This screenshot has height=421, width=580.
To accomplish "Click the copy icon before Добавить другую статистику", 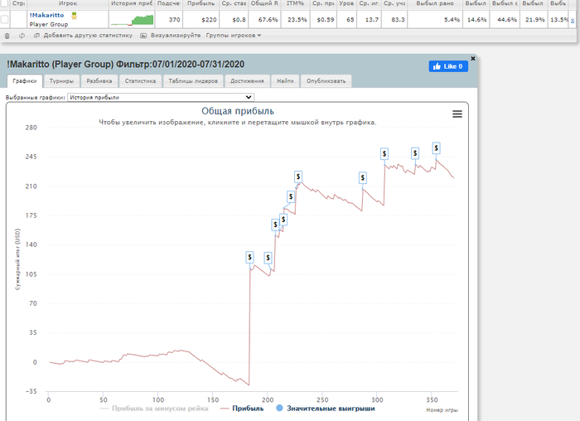I will click(x=36, y=36).
